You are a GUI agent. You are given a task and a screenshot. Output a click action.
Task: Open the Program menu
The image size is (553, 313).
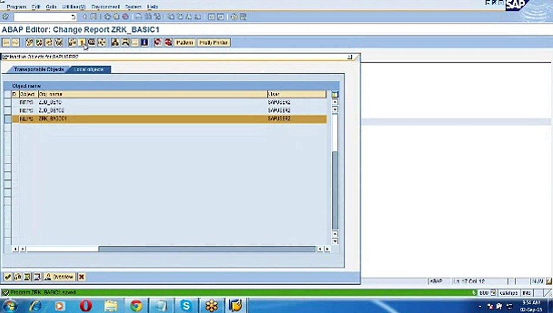point(17,7)
